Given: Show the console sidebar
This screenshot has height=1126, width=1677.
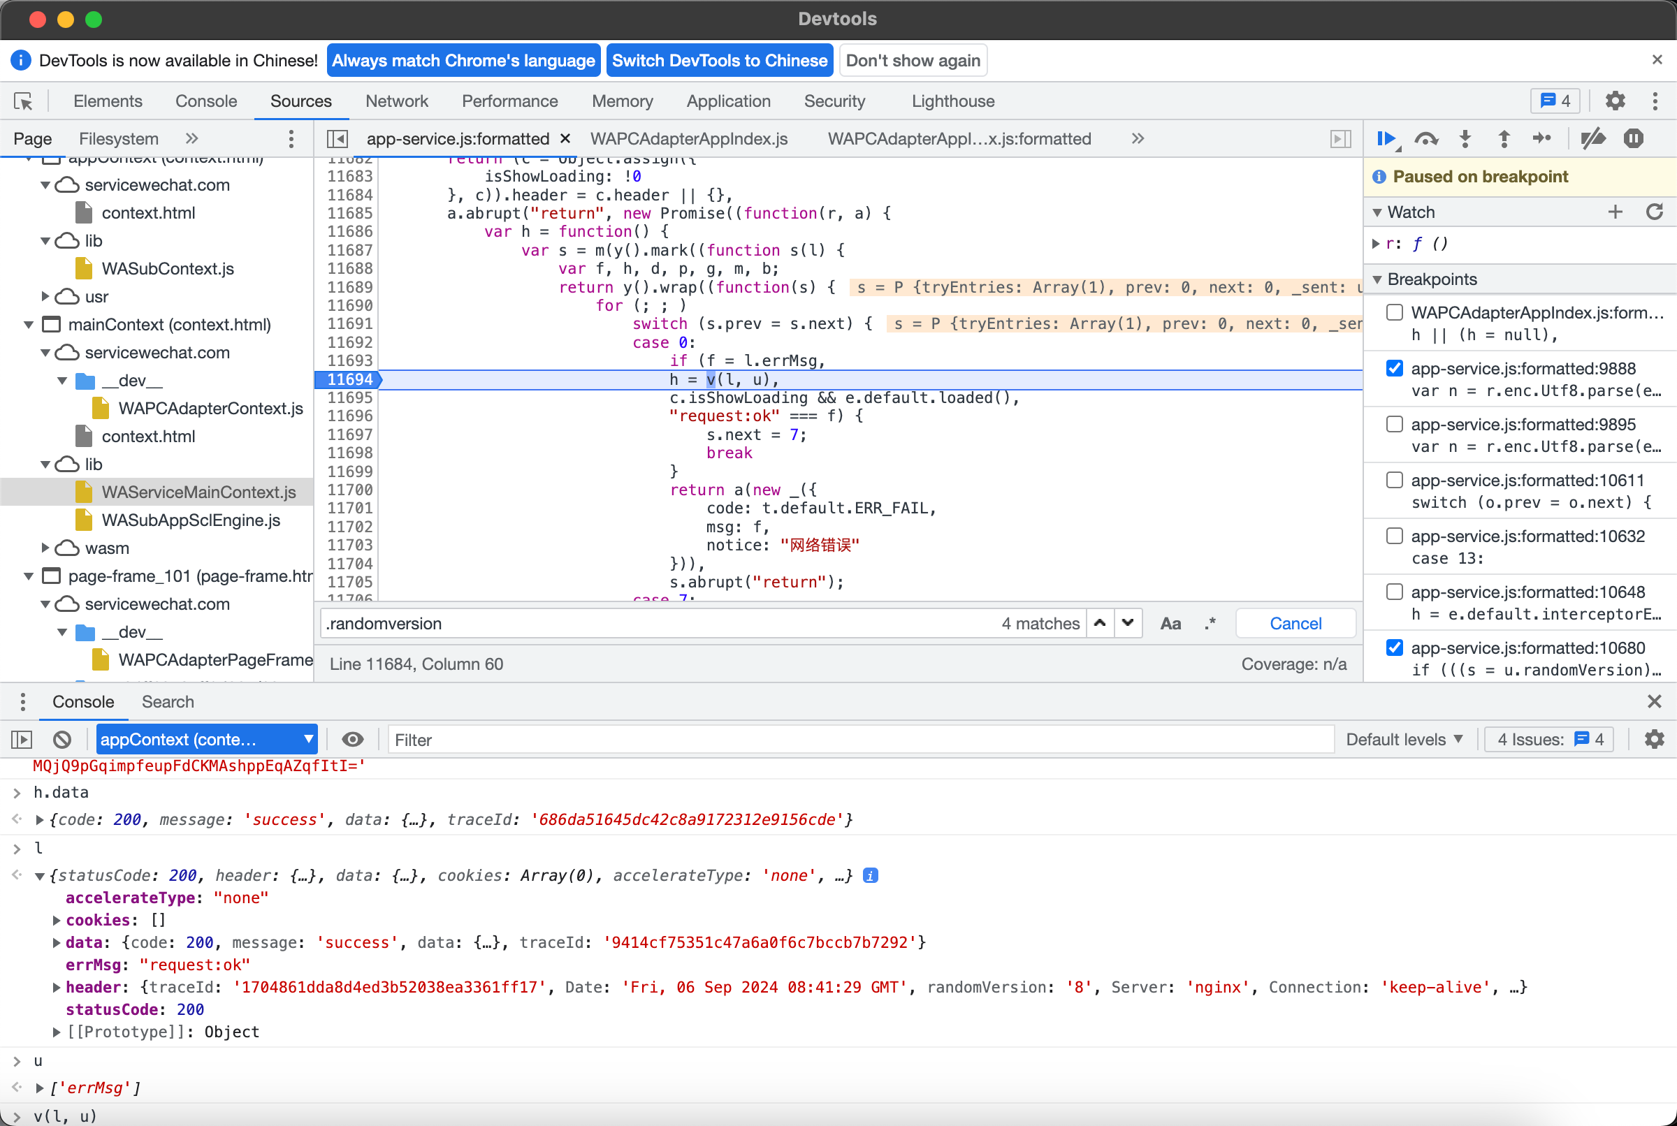Looking at the screenshot, I should tap(22, 739).
